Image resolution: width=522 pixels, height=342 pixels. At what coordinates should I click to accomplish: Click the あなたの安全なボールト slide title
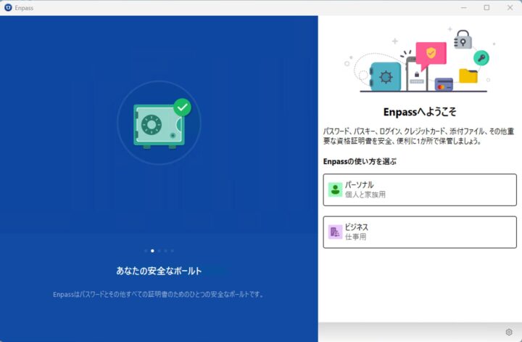(x=158, y=270)
